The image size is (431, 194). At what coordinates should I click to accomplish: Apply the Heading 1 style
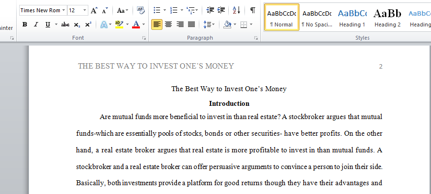click(x=352, y=17)
